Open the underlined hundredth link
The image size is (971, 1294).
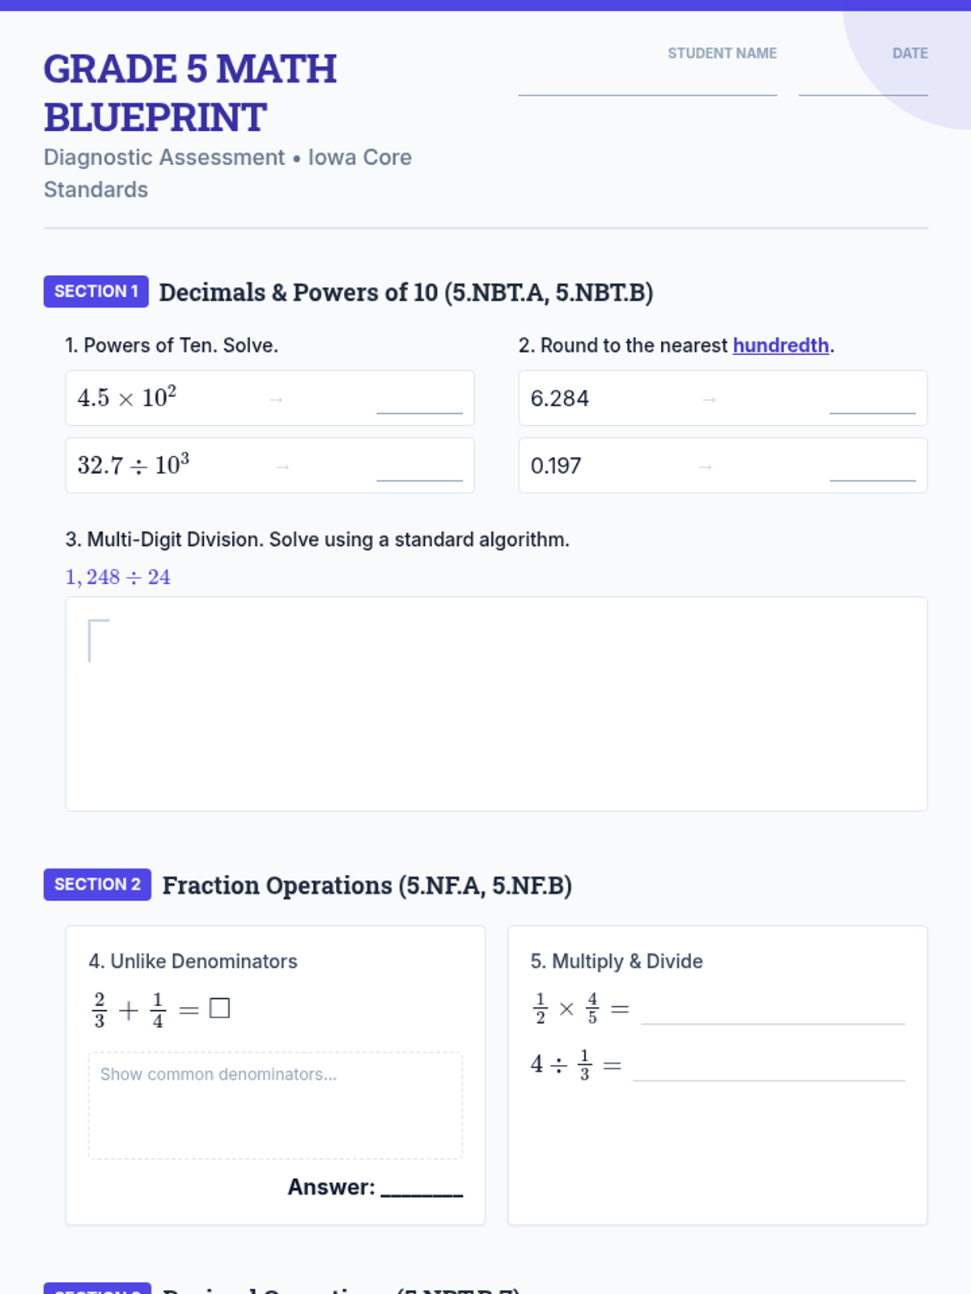pyautogui.click(x=780, y=345)
